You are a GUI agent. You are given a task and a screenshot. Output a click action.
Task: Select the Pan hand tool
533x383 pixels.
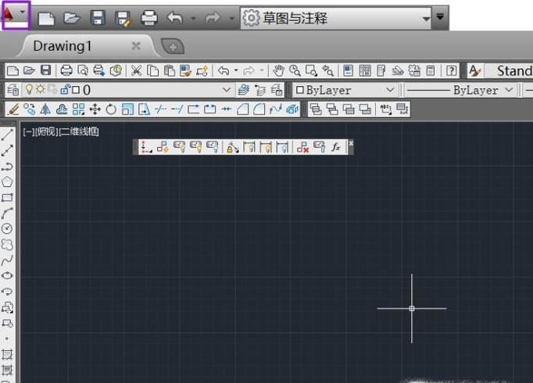[x=278, y=70]
